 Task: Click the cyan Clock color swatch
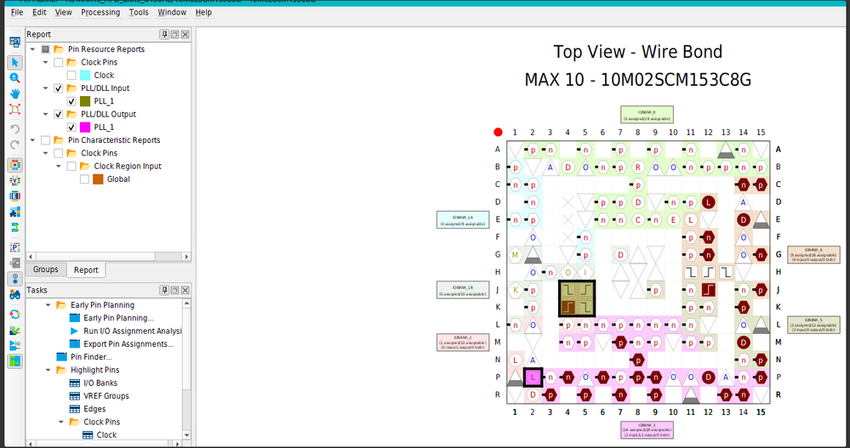pyautogui.click(x=85, y=76)
